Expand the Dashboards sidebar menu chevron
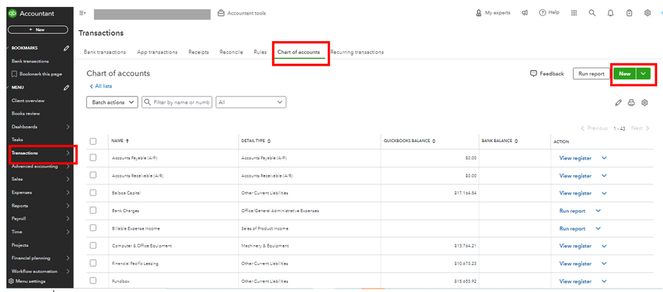Image resolution: width=663 pixels, height=292 pixels. click(68, 127)
